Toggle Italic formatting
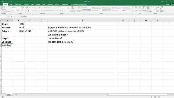Image resolution: width=174 pixels, height=98 pixels. coord(15,11)
